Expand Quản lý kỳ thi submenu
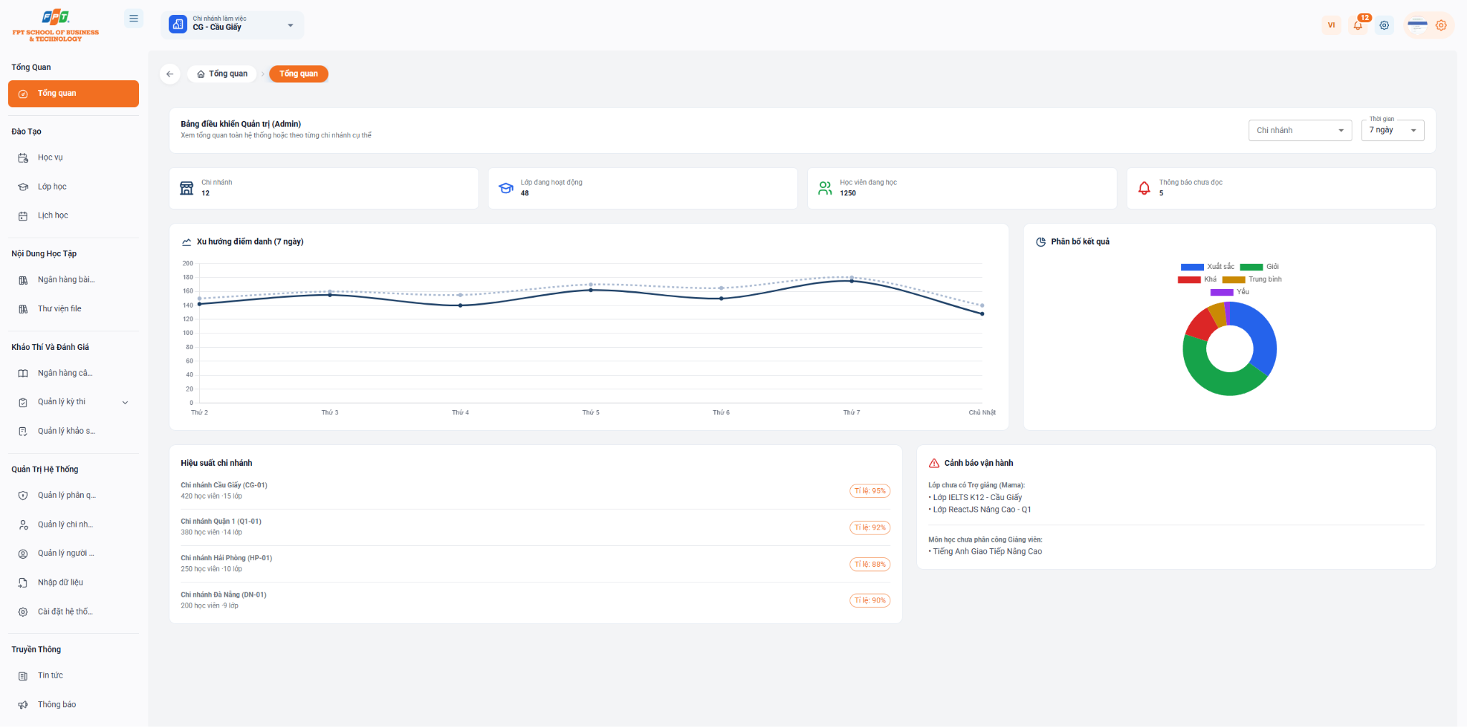This screenshot has height=727, width=1467. pyautogui.click(x=73, y=402)
